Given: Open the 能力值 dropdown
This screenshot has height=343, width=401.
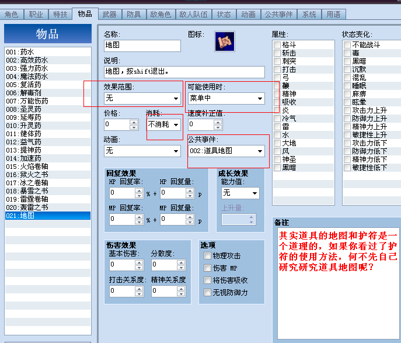Looking at the screenshot, I should 240,193.
